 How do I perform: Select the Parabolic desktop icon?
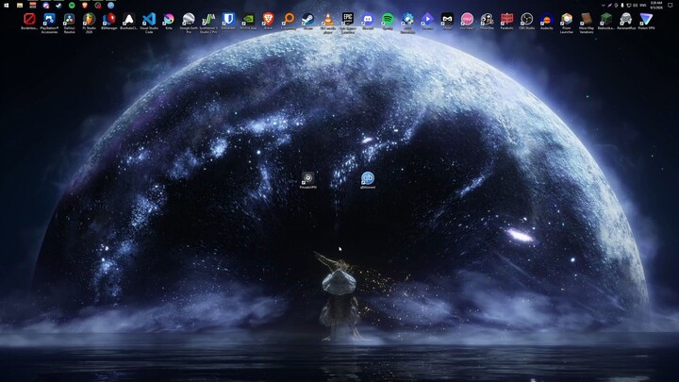coord(507,21)
